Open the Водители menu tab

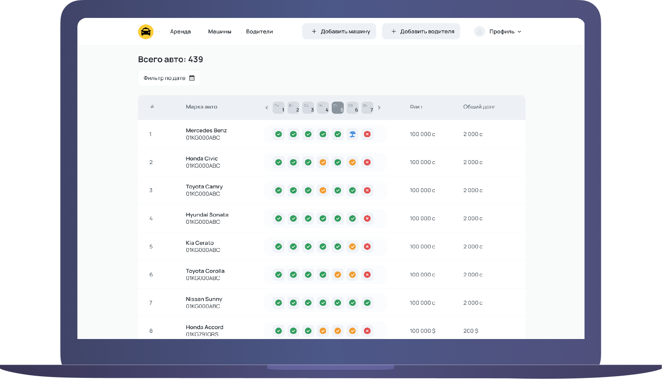click(259, 32)
